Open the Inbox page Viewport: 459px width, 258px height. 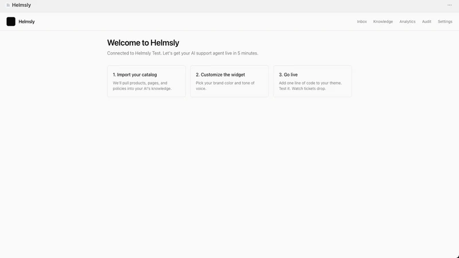[x=362, y=21]
